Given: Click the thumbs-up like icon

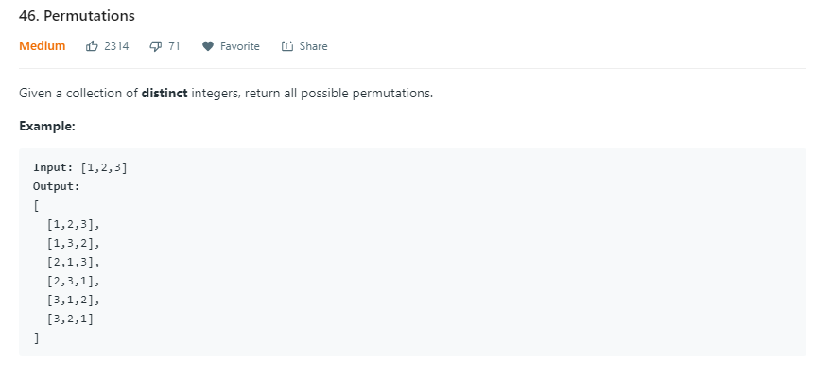Looking at the screenshot, I should (x=92, y=46).
